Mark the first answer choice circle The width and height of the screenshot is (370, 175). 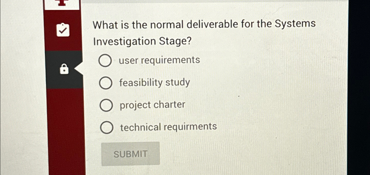(105, 61)
